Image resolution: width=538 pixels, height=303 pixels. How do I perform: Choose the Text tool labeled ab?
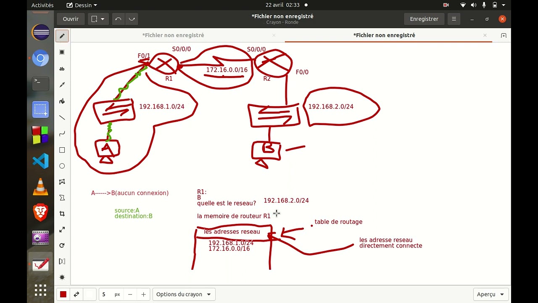point(62,69)
